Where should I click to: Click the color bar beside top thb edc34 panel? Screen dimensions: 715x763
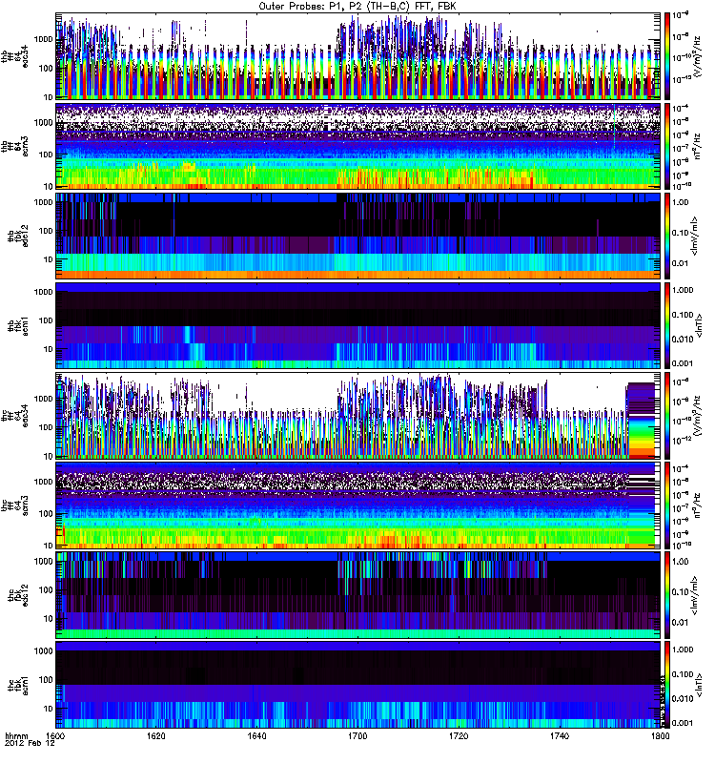pos(667,56)
